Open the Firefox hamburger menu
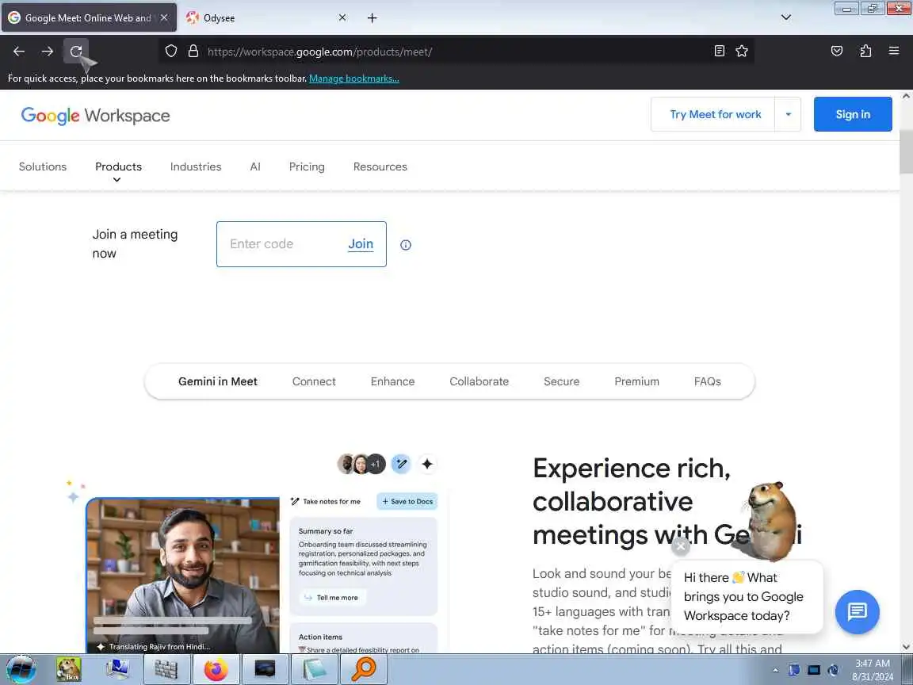 [894, 52]
